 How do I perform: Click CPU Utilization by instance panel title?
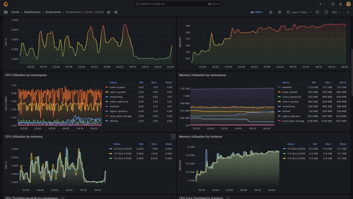(x=24, y=137)
